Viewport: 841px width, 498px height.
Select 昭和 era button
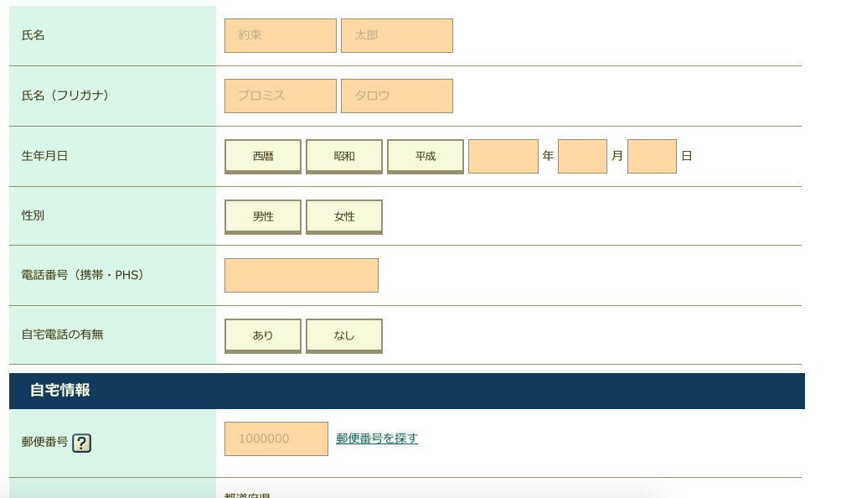[x=343, y=155]
